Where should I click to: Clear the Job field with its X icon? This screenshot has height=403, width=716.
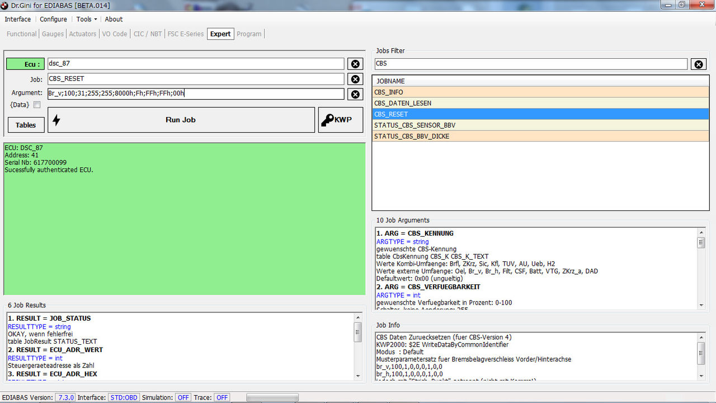[x=355, y=79]
